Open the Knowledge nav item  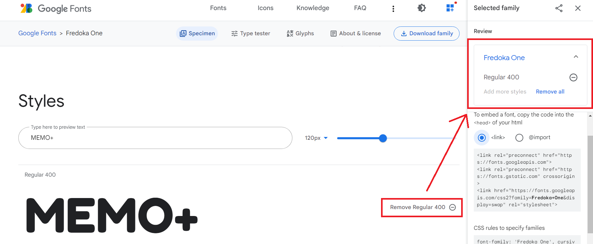[x=313, y=8]
